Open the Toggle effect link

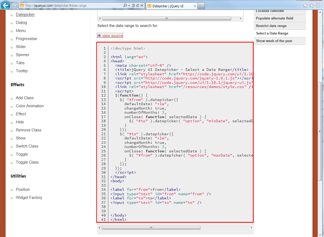pos(22,154)
